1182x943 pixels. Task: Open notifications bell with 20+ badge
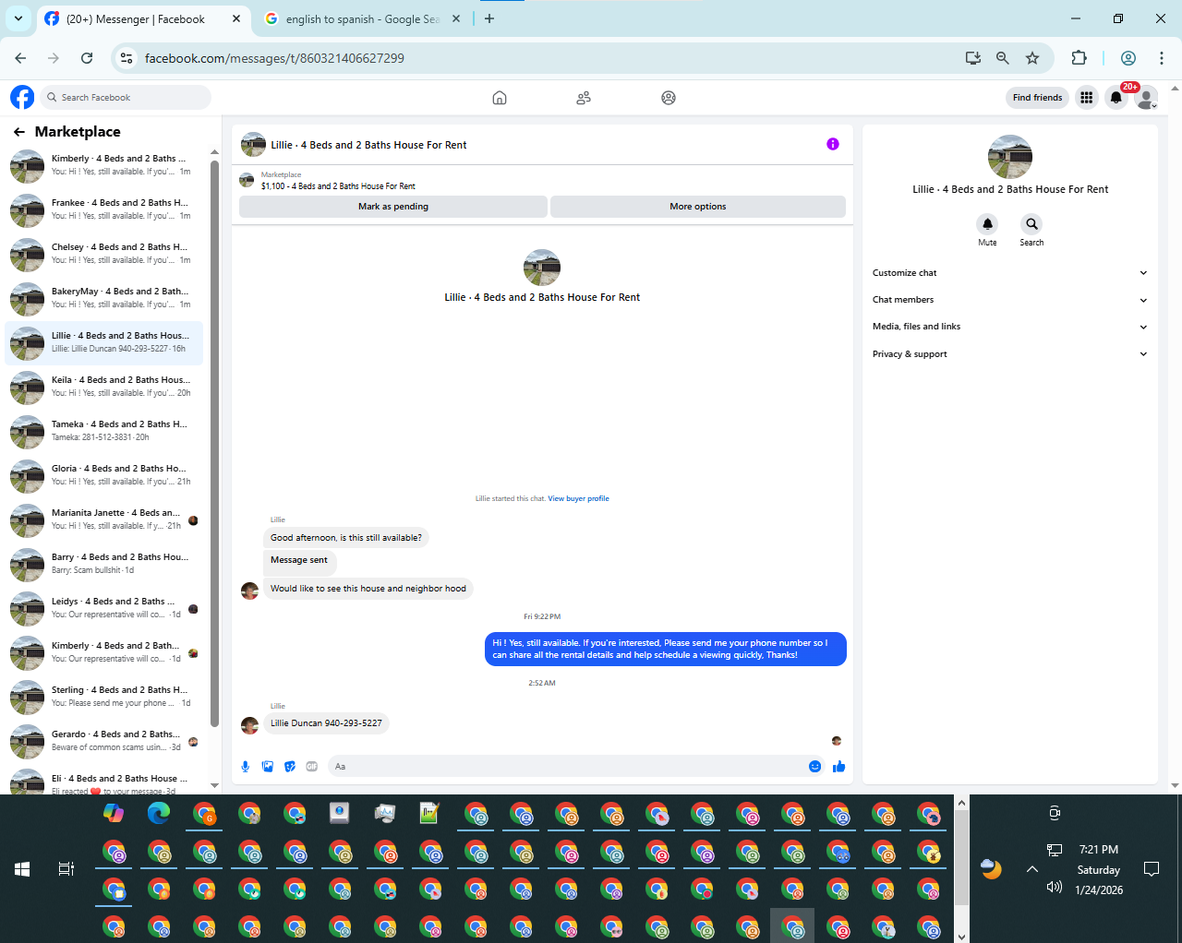1116,97
